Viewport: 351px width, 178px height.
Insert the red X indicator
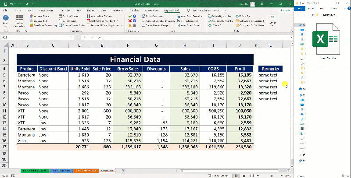tap(130, 21)
